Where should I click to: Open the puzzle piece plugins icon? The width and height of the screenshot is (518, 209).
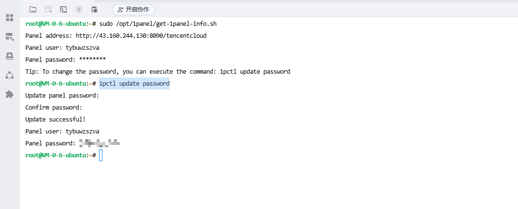pos(10,94)
